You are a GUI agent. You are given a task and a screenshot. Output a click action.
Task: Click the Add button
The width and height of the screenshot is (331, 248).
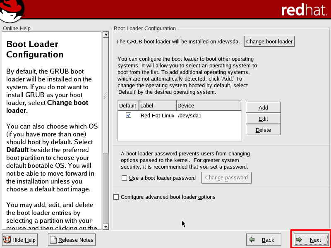[263, 107]
